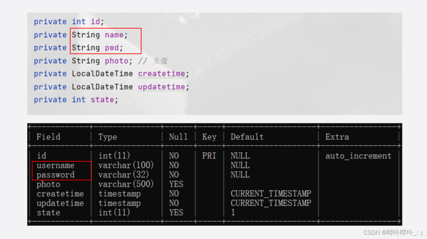
Task: Click 'timestamp' in the createtime row
Action: 119,194
